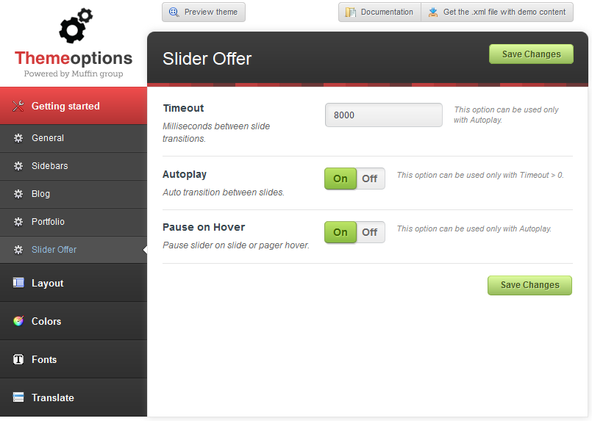Turn Autoplay off
Screen dimensions: 592x421
point(370,179)
